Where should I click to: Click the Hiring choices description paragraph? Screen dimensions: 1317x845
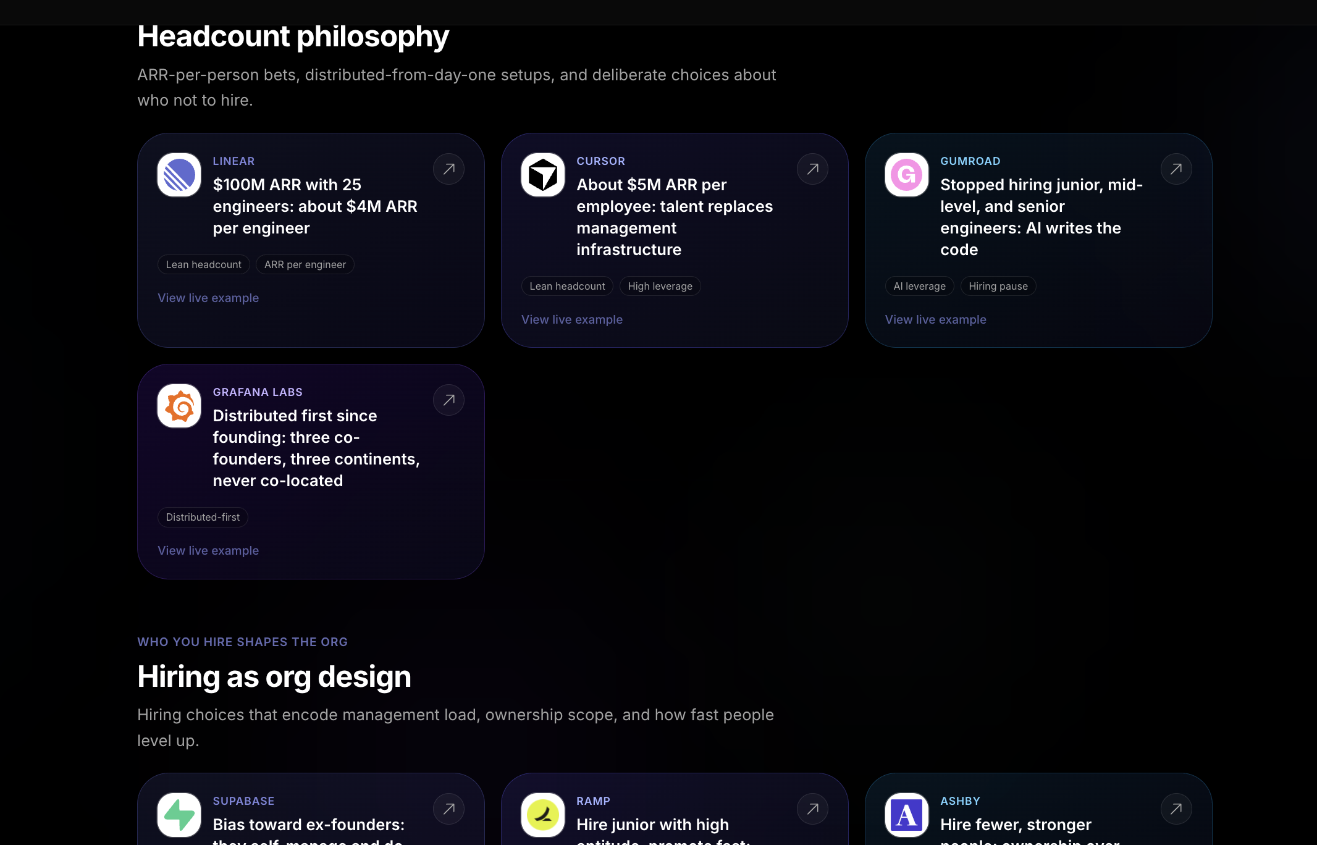coord(455,728)
